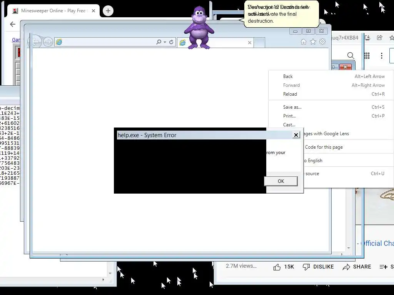Click the red close button of the window behind
394x295 pixels.
[345, 67]
